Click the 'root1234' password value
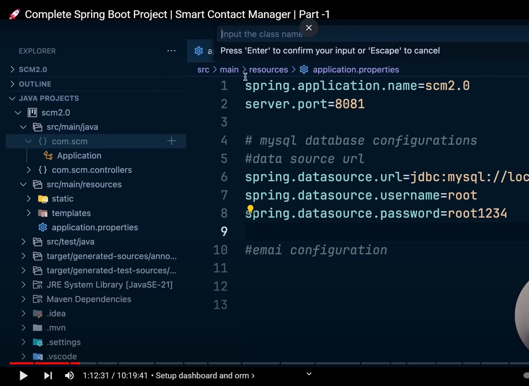Image resolution: width=529 pixels, height=386 pixels. pyautogui.click(x=477, y=214)
